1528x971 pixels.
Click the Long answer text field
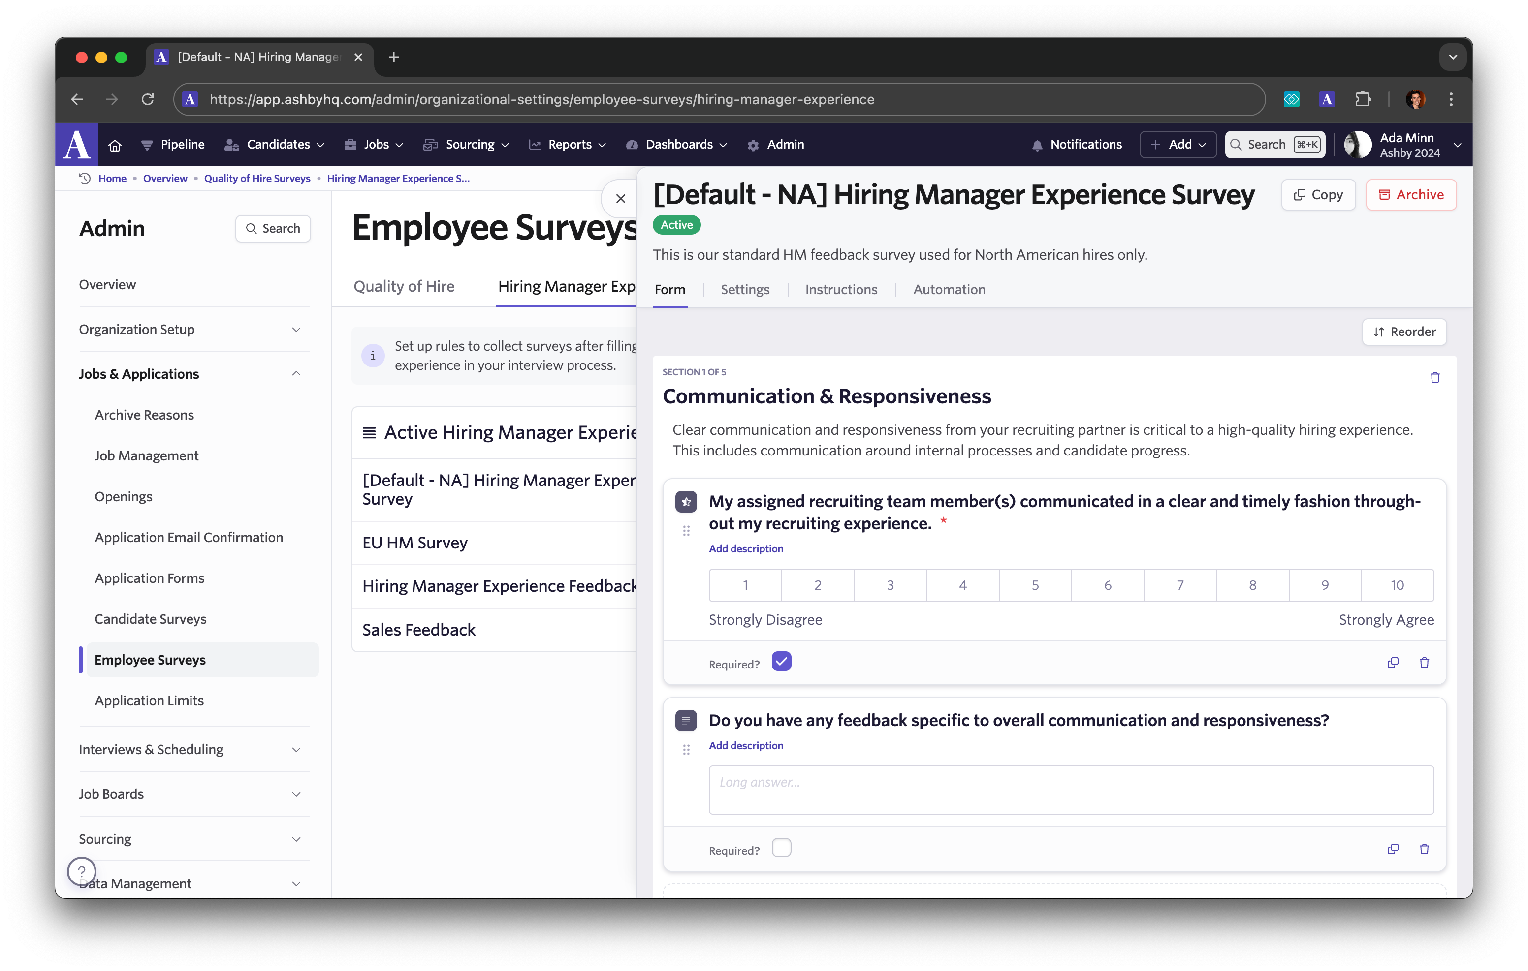point(1071,789)
